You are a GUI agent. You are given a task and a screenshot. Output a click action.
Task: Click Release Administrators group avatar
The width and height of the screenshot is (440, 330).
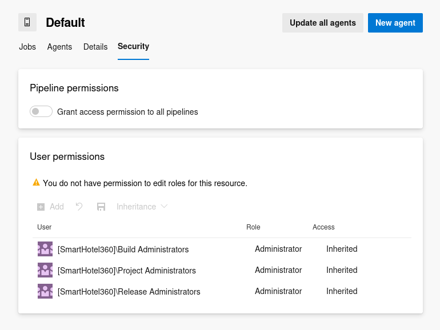pos(45,291)
